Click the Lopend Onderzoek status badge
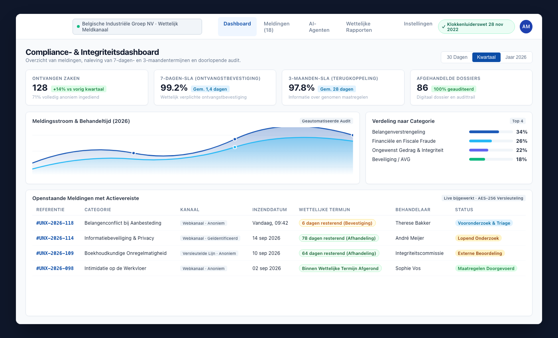The height and width of the screenshot is (338, 558). [x=478, y=238]
